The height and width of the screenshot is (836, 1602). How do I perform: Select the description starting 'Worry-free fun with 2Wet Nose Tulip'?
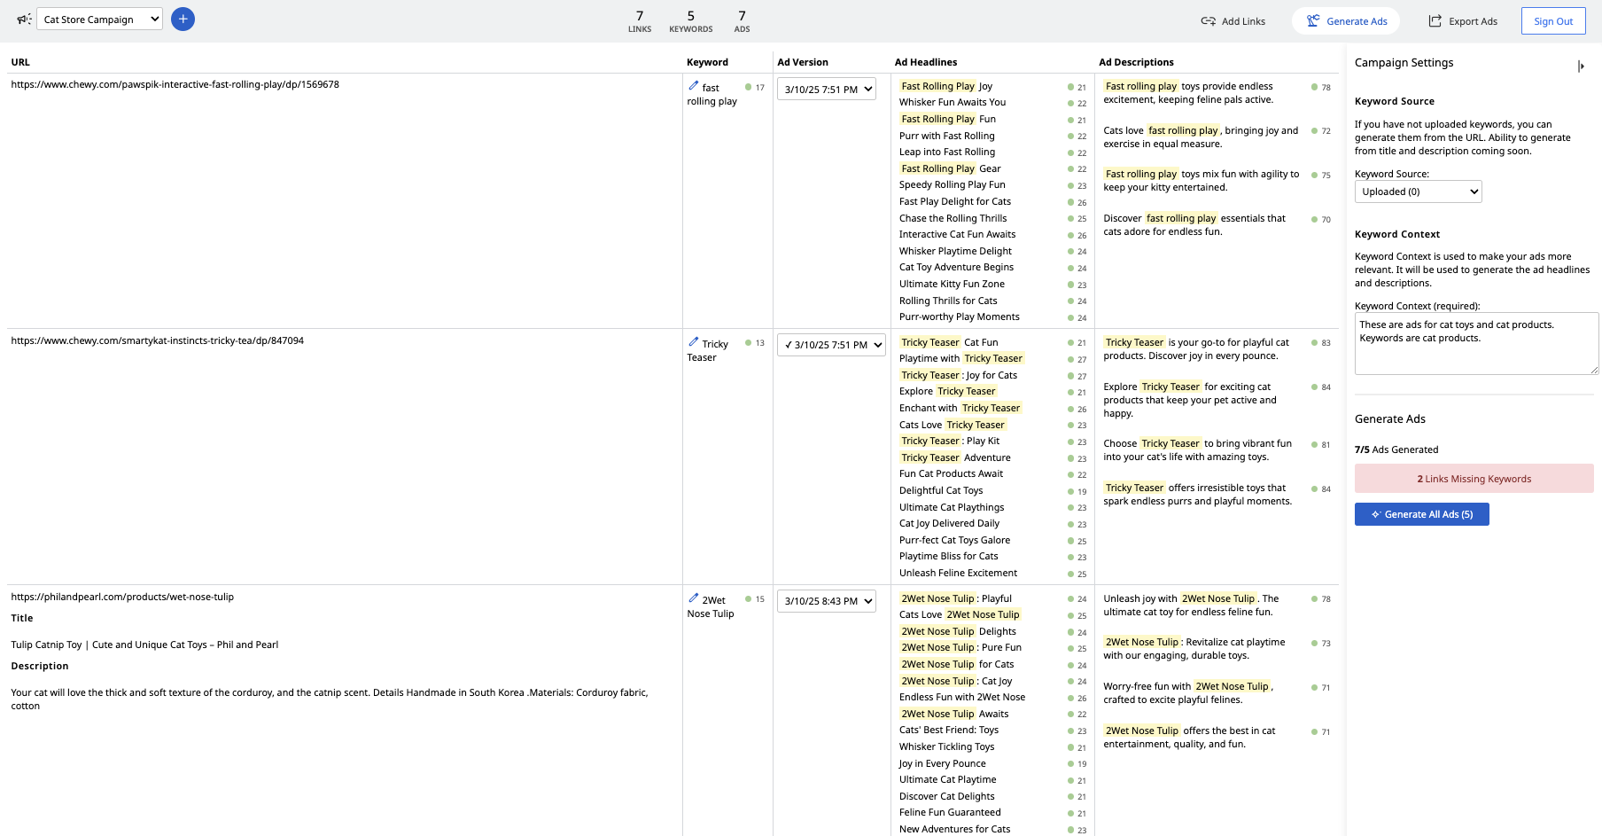(1188, 693)
